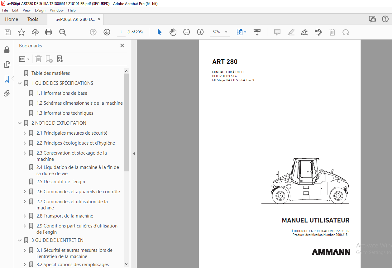Expand 2.8 Transport de la machine
Image resolution: width=392 pixels, height=268 pixels.
[x=25, y=216]
